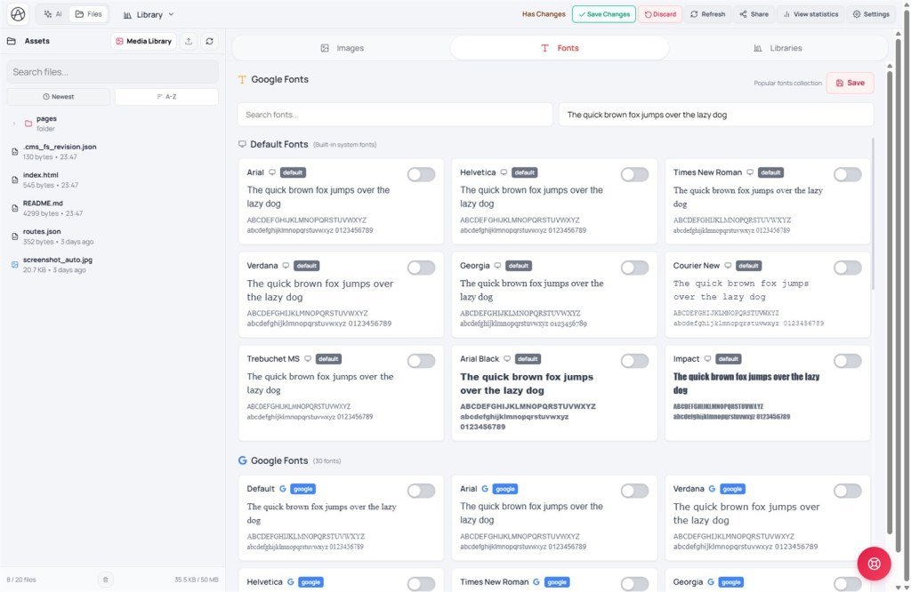911x592 pixels.
Task: Switch to the Libraries tab
Action: coord(778,48)
